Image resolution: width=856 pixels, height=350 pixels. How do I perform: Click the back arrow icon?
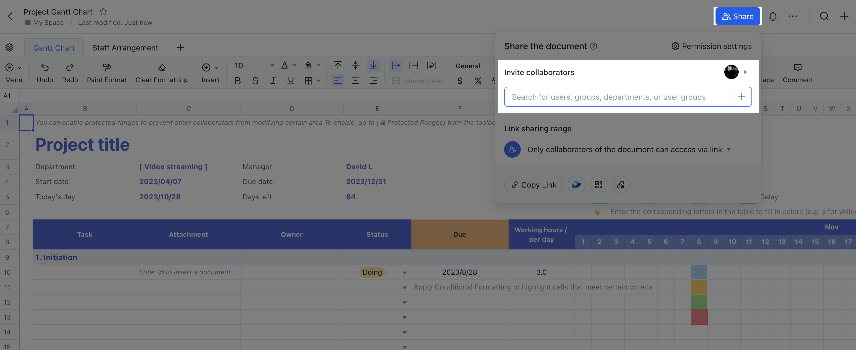10,16
